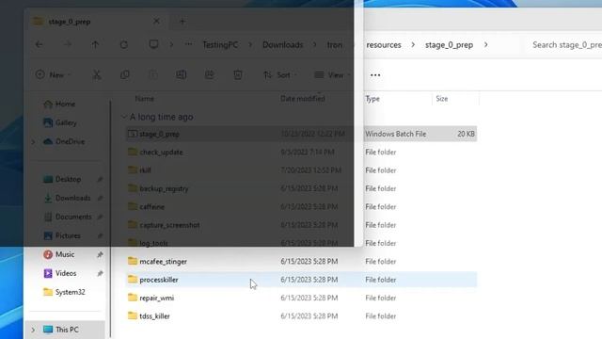
Task: Add a new tab with plus button
Action: coord(182,22)
